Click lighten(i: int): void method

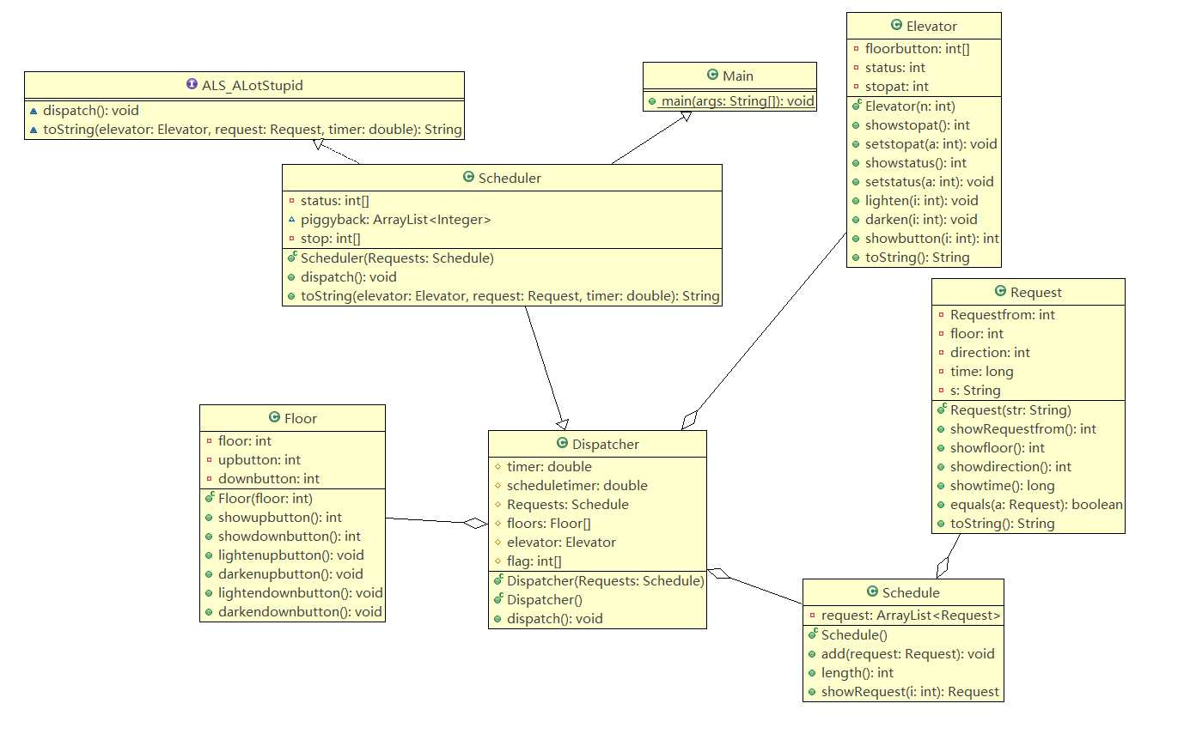coord(924,200)
